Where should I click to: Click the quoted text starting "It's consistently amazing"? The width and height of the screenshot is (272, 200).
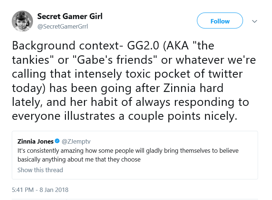128,155
